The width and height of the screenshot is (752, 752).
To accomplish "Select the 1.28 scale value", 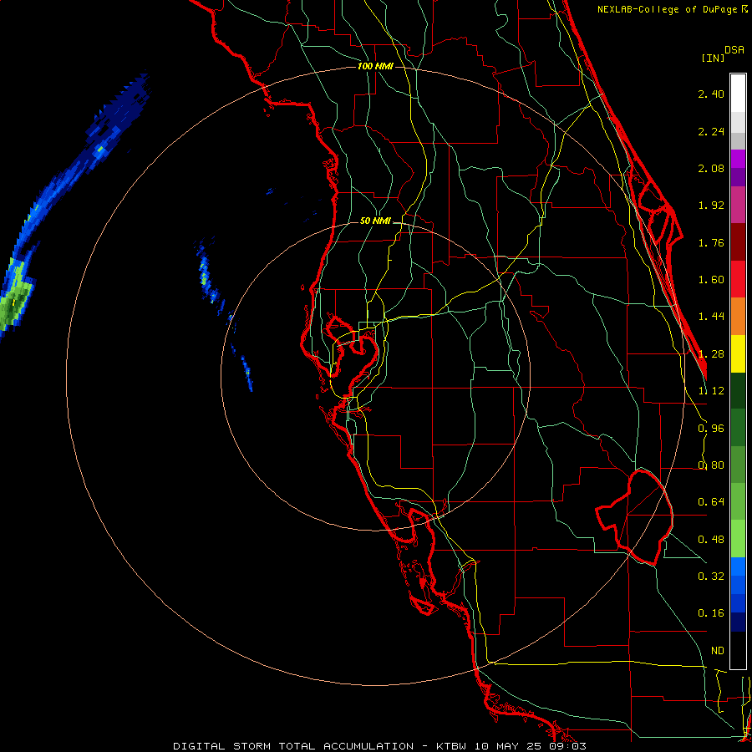I will pos(711,354).
